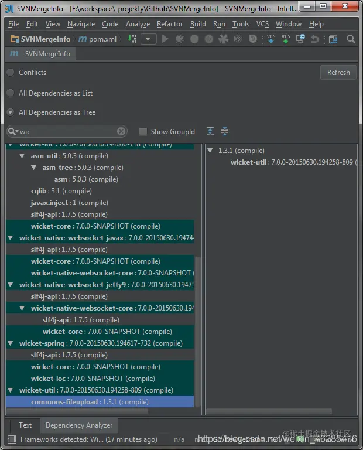This screenshot has height=450, width=363.
Task: Switch to the Text tab
Action: click(x=25, y=425)
